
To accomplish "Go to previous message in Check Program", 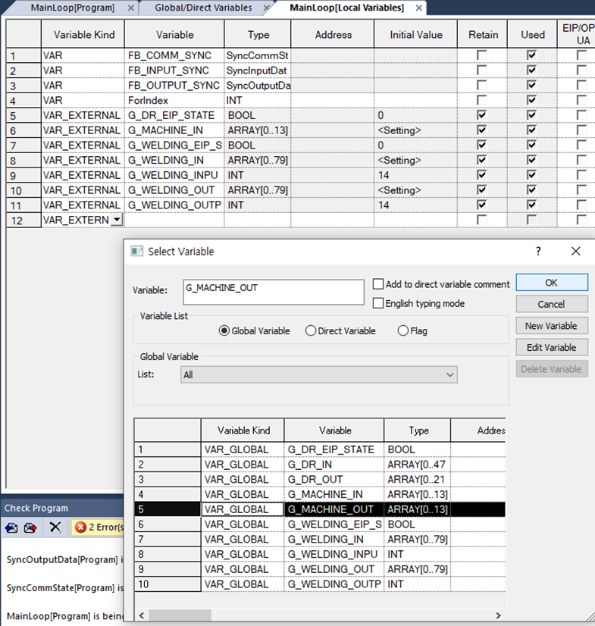I will pyautogui.click(x=11, y=527).
